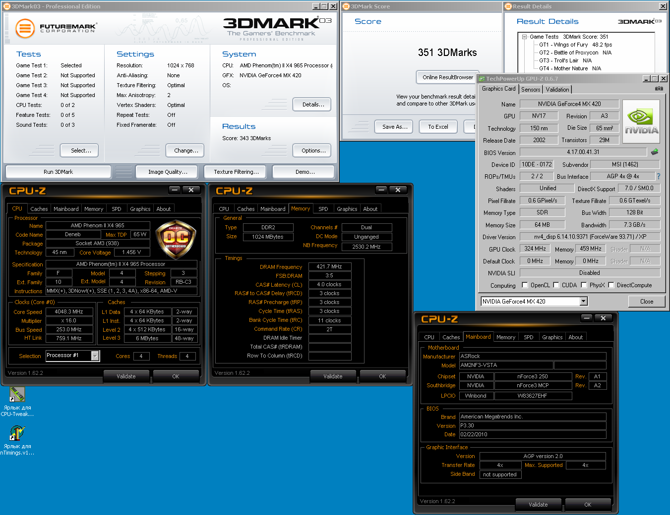Open Graphics tab in CPU-Z Mainboard window

(x=552, y=337)
